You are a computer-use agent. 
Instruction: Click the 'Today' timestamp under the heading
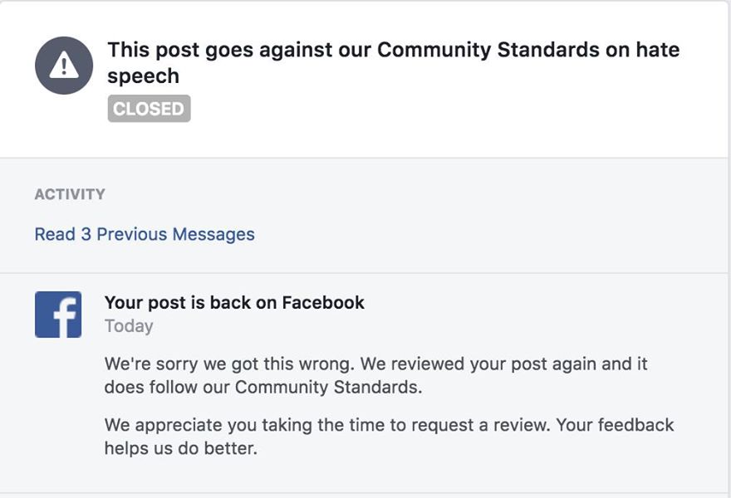point(129,326)
